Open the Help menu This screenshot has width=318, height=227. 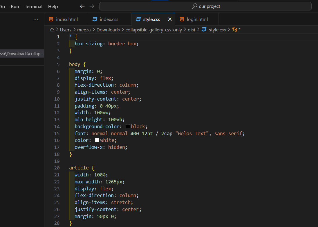click(53, 6)
